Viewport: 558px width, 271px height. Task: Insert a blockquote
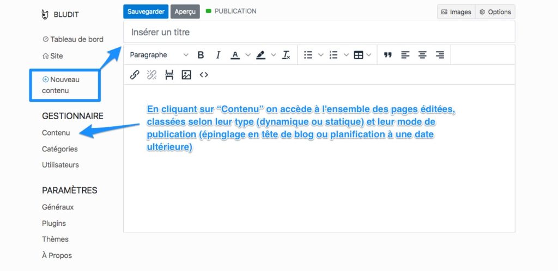pos(388,55)
